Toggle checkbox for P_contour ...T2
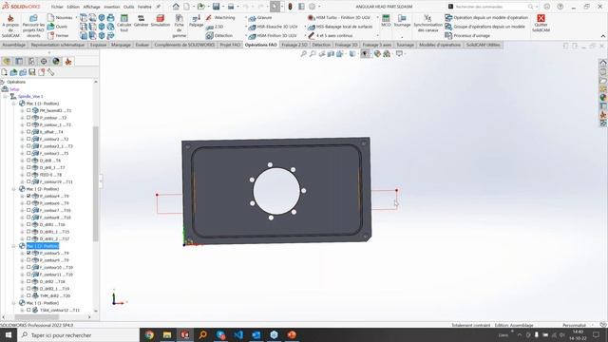Viewport: 608px width, 342px height. (28, 118)
